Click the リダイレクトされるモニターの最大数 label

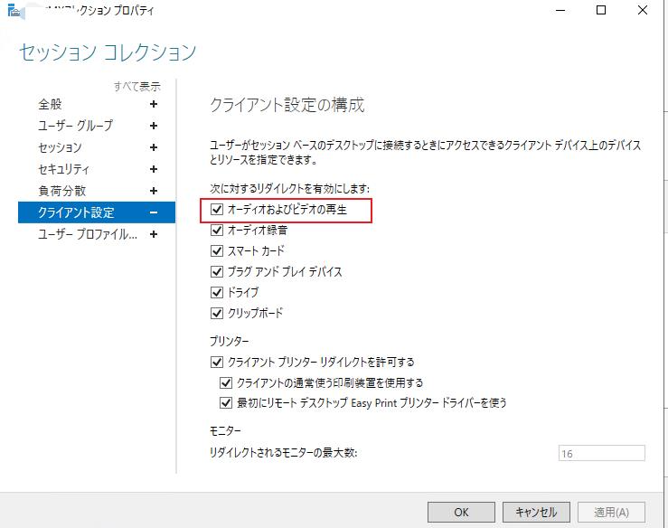click(x=283, y=453)
